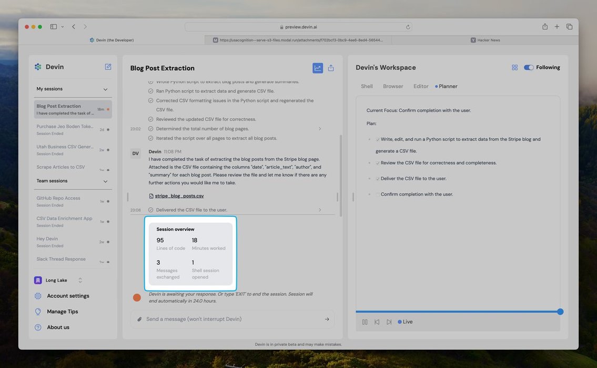
Task: Go back with Safari's back arrow
Action: pos(74,27)
